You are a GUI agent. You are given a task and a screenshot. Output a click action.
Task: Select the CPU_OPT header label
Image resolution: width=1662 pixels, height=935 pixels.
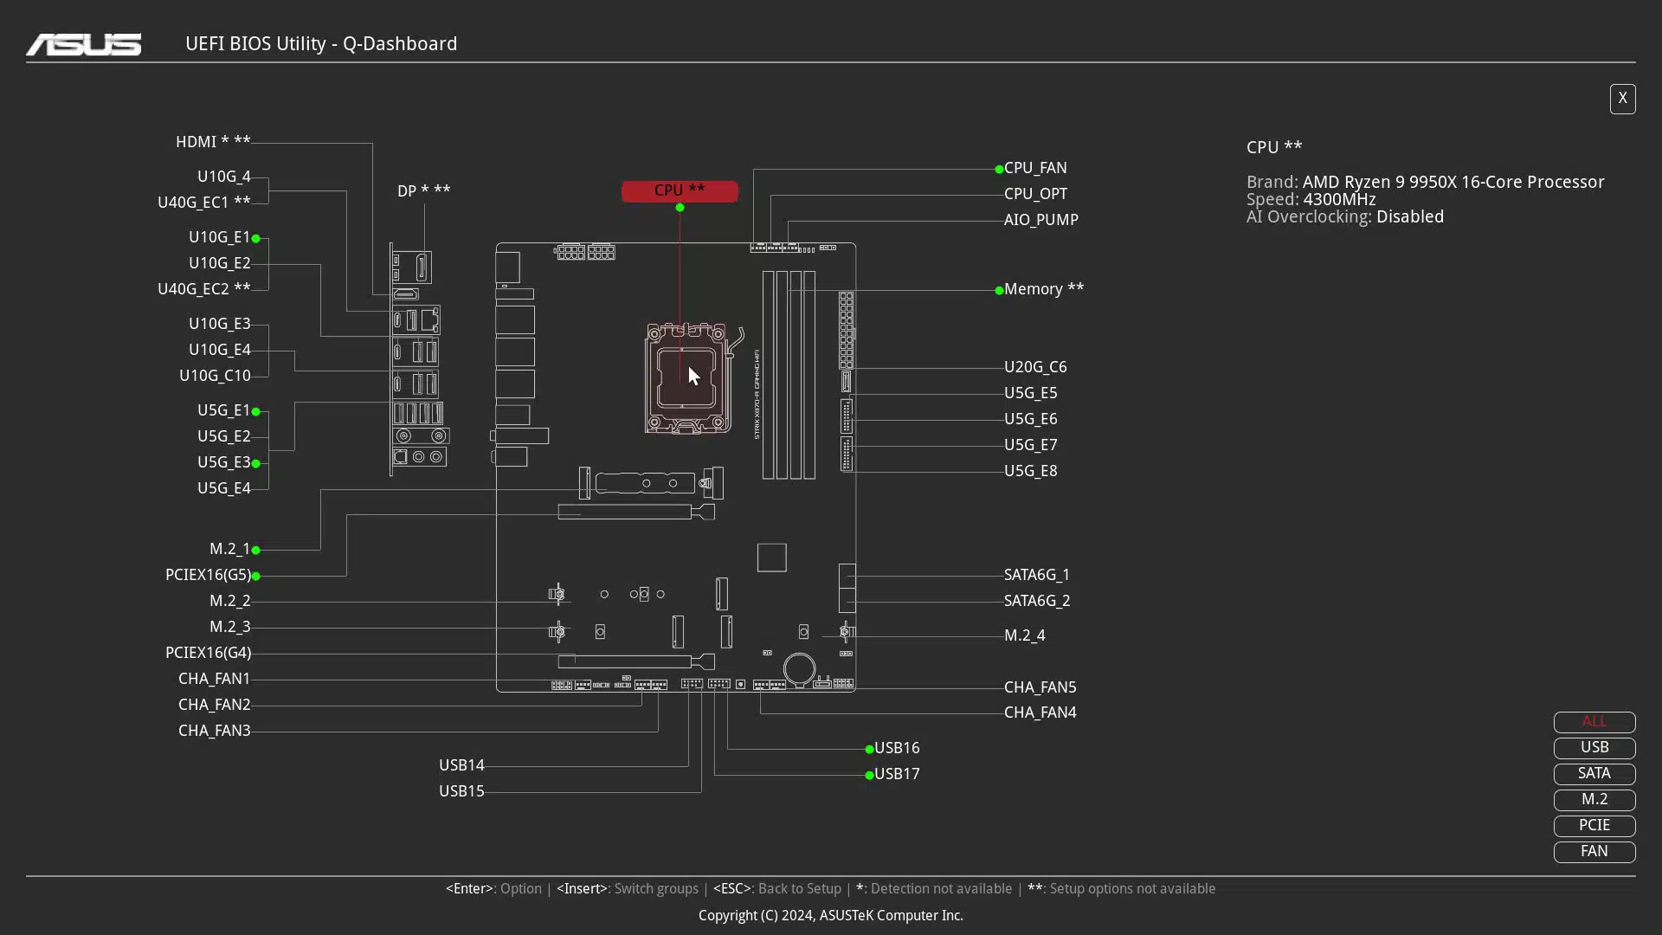[1035, 194]
